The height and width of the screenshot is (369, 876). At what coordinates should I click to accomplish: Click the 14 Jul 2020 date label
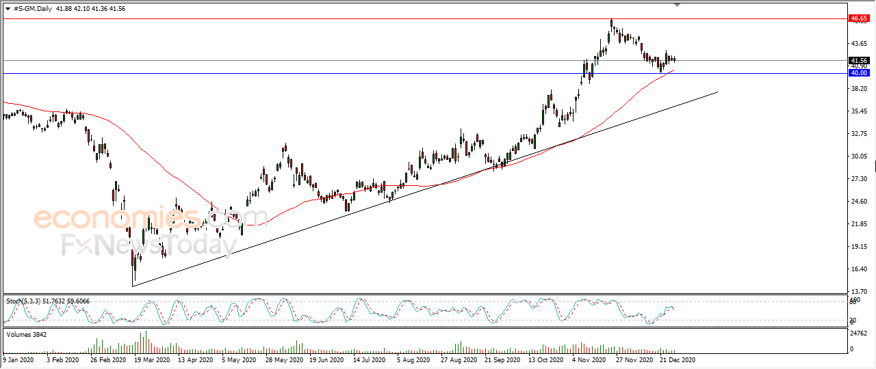370,359
